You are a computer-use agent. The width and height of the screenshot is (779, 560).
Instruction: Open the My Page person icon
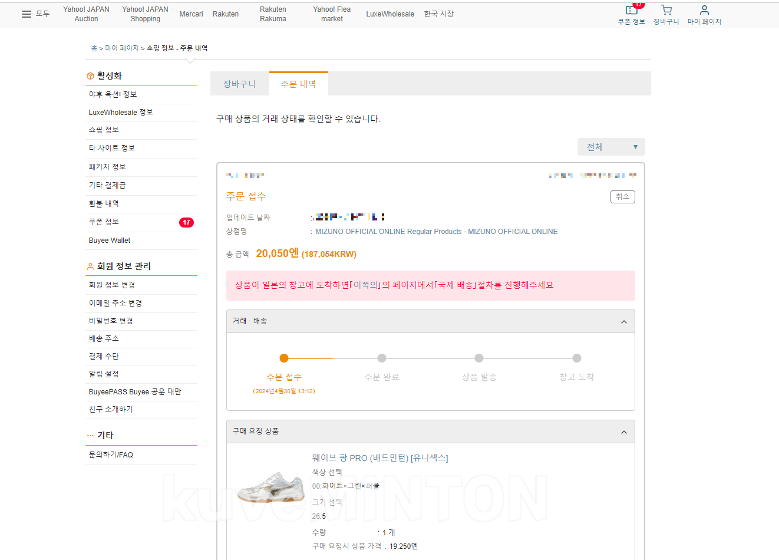click(704, 10)
